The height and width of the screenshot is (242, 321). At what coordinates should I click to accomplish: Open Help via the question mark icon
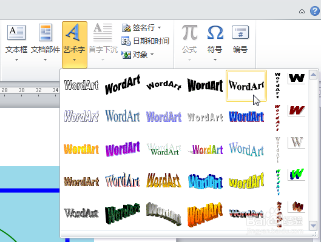tap(315, 11)
